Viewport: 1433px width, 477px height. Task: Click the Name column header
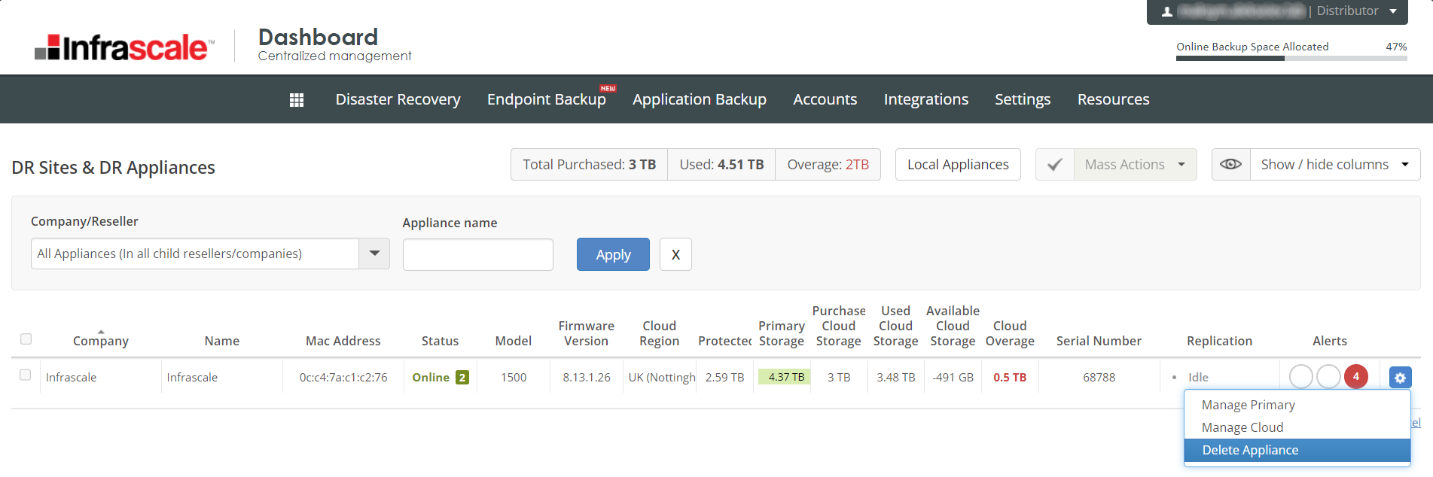coord(222,341)
